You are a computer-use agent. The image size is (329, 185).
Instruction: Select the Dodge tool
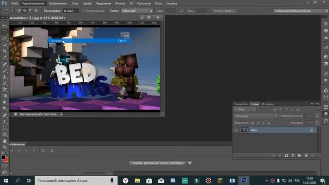point(5,108)
